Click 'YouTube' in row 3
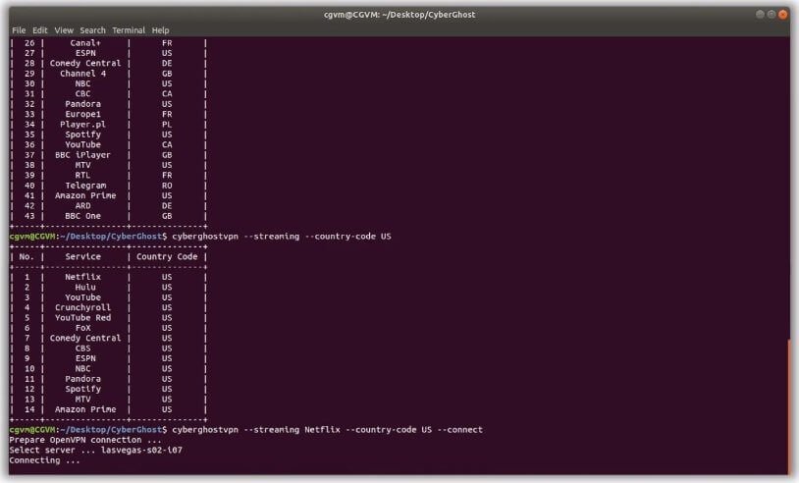The image size is (799, 483). tap(82, 297)
